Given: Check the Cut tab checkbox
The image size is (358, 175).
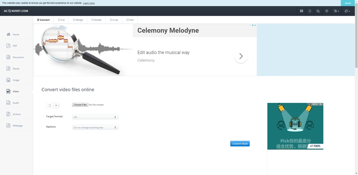Looking at the screenshot, I should (58, 20).
